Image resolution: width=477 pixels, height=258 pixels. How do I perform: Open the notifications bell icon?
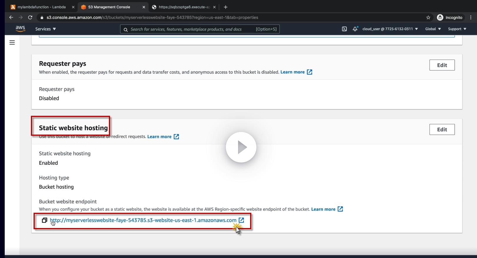click(x=355, y=29)
